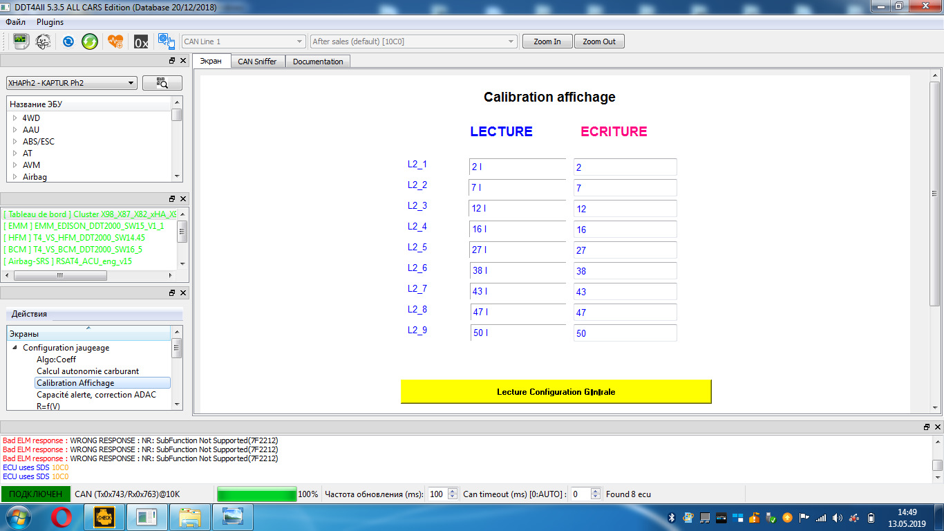944x531 pixels.
Task: Click the Action Center flag tray icon
Action: (x=804, y=517)
